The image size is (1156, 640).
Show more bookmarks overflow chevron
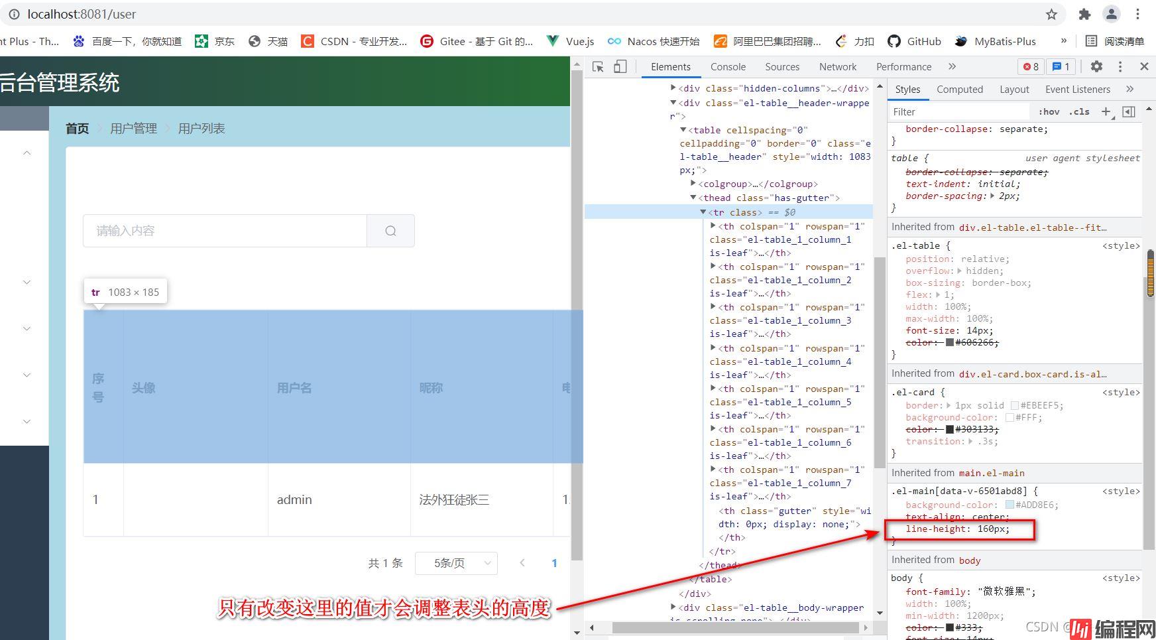pyautogui.click(x=1063, y=41)
